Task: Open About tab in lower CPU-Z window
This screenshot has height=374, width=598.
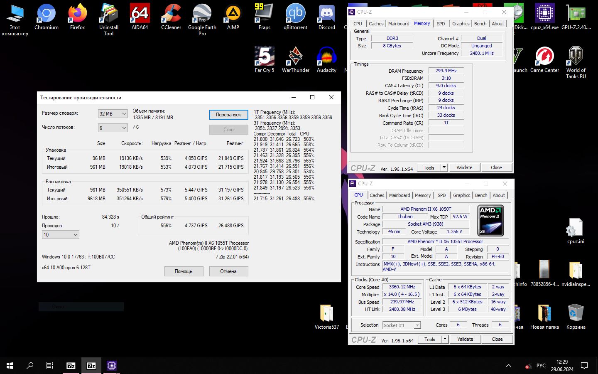Action: (x=499, y=195)
